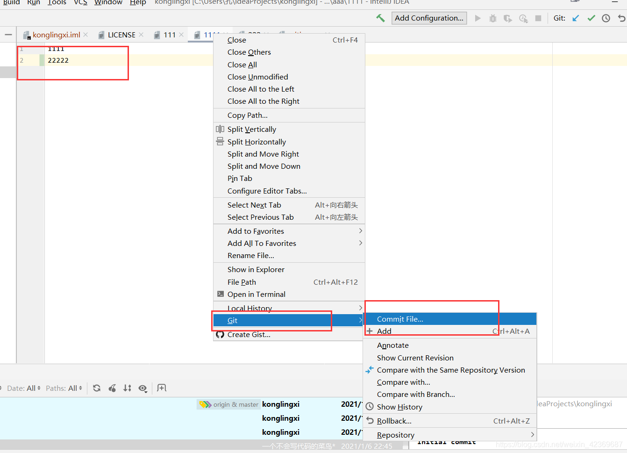
Task: Open the Help menu
Action: (138, 2)
